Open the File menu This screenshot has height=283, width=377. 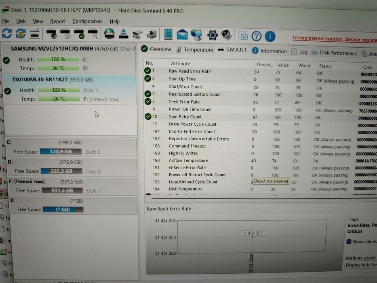6,21
